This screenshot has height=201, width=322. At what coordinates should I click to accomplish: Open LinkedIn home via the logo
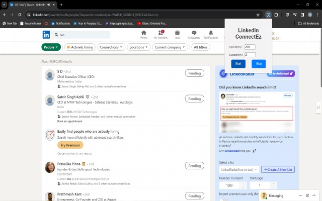click(x=46, y=35)
